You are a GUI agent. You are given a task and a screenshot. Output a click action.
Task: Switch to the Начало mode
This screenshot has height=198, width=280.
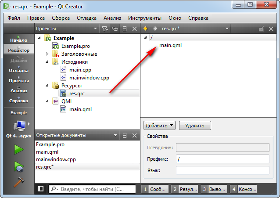(19, 39)
